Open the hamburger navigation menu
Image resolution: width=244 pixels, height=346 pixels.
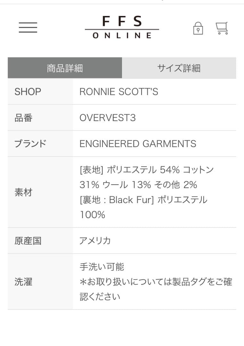[28, 28]
